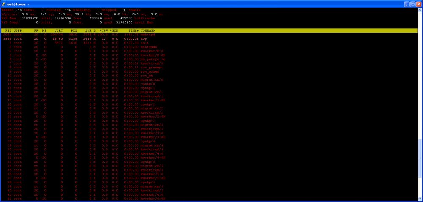The image size is (423, 202).
Task: Click the 18760 VIRT value for top
Action: pos(58,39)
